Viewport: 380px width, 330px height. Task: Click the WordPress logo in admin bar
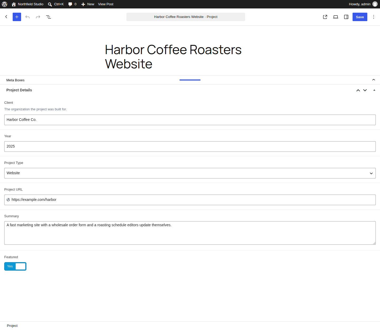coord(4,4)
